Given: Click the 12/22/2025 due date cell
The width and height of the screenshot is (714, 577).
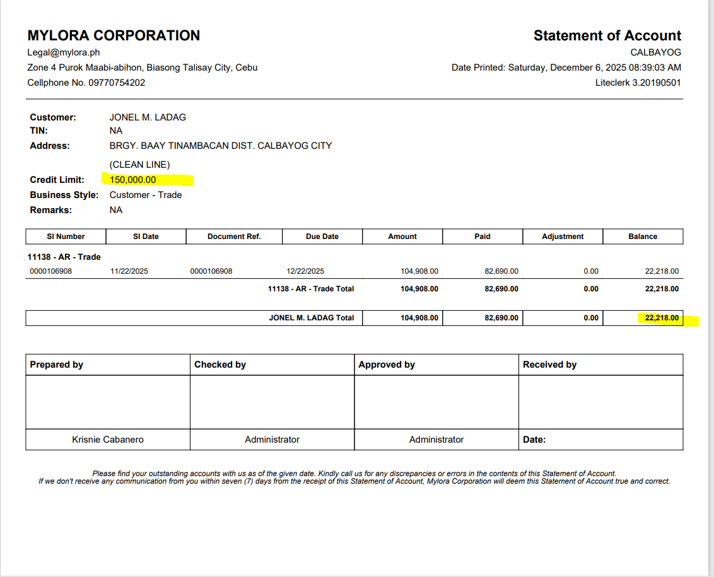Looking at the screenshot, I should (305, 271).
